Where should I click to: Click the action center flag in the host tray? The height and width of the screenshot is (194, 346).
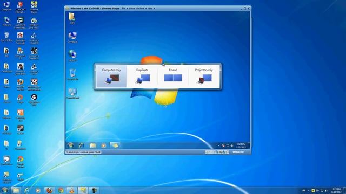tap(317, 190)
